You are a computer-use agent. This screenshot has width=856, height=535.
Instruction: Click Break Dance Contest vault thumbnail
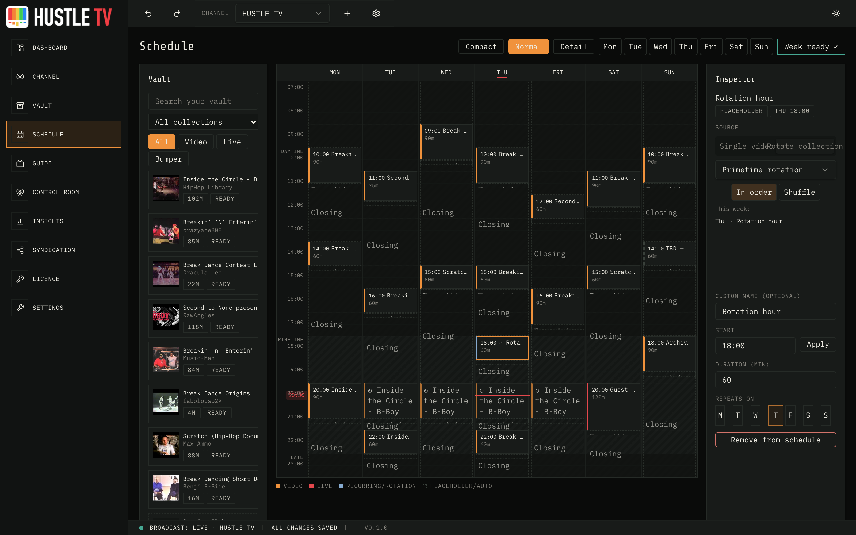(x=166, y=274)
